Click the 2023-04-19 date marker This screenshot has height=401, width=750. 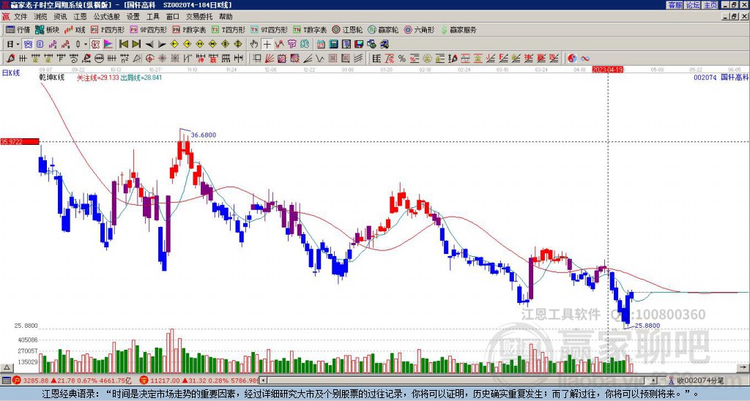[608, 70]
